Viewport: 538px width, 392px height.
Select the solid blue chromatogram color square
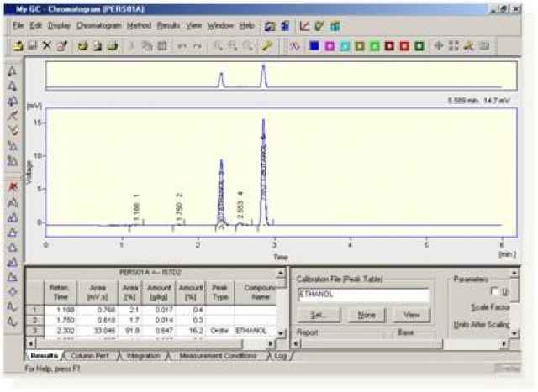tap(314, 45)
